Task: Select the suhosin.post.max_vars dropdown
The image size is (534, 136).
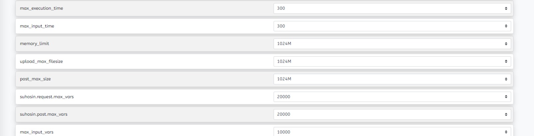Action: 392,114
